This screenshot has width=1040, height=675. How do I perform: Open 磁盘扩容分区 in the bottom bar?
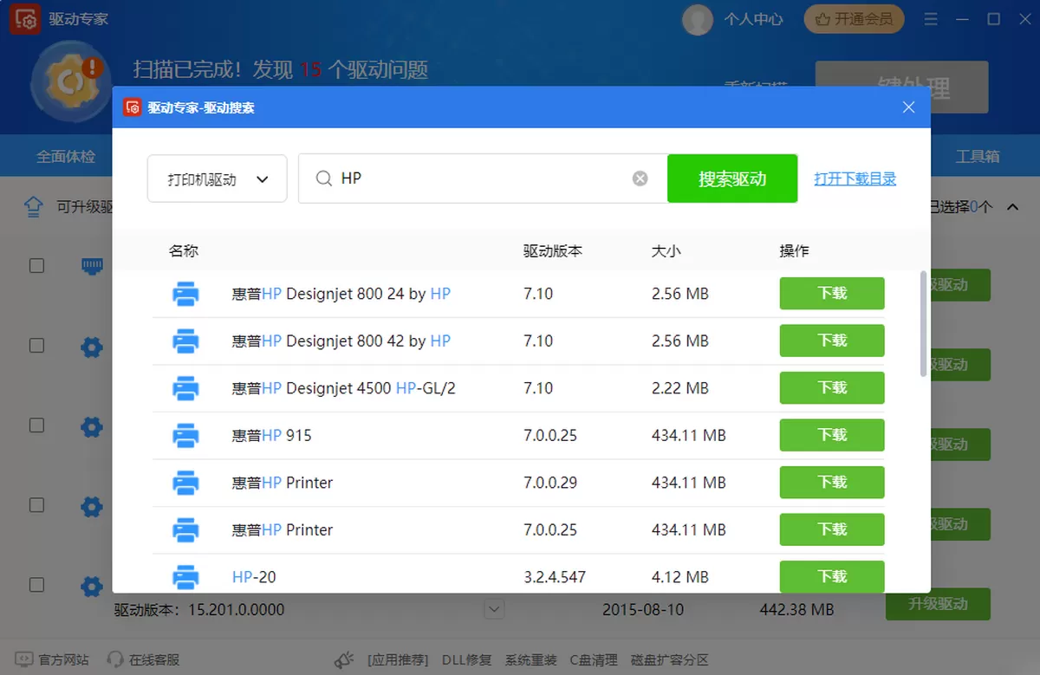669,659
